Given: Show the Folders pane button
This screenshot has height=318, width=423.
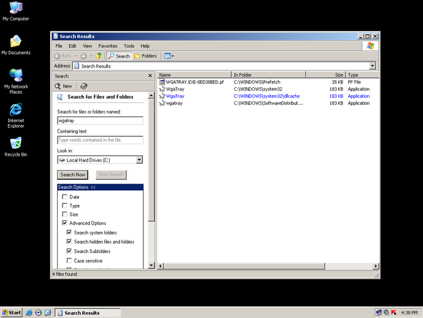Looking at the screenshot, I should pyautogui.click(x=145, y=56).
